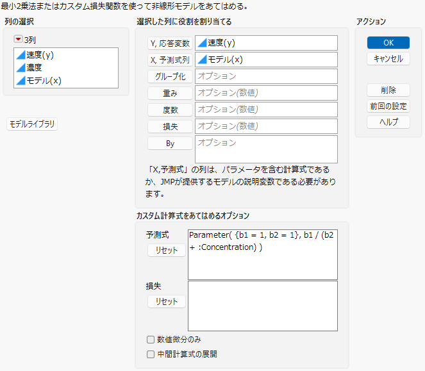Click the Y, 応答変数 role button
The image size is (425, 371).
coord(170,44)
